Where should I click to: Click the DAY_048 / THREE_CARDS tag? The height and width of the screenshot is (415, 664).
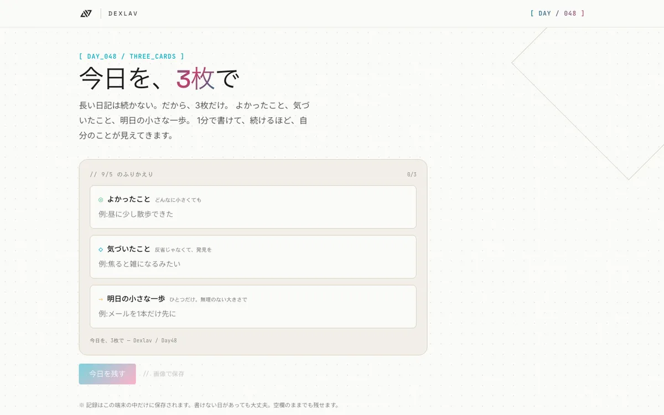click(132, 56)
